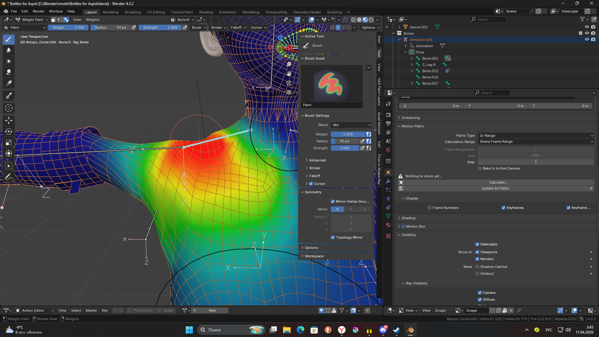Viewport: 599px width, 337px height.
Task: Open the Modifiers wrench properties tab
Action: (x=388, y=181)
